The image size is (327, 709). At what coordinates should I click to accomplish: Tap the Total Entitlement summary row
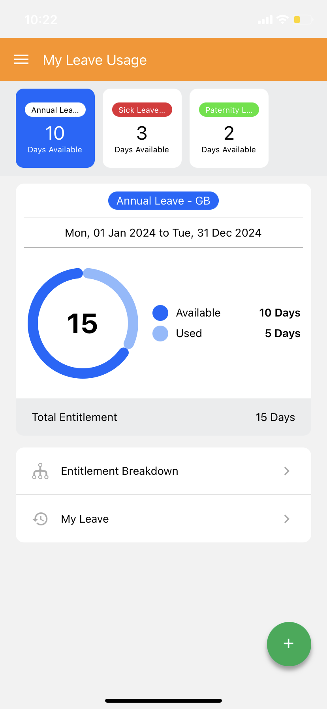[163, 417]
